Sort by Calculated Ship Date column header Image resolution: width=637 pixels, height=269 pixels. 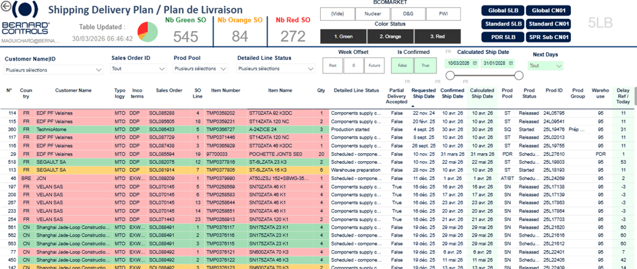pos(481,93)
